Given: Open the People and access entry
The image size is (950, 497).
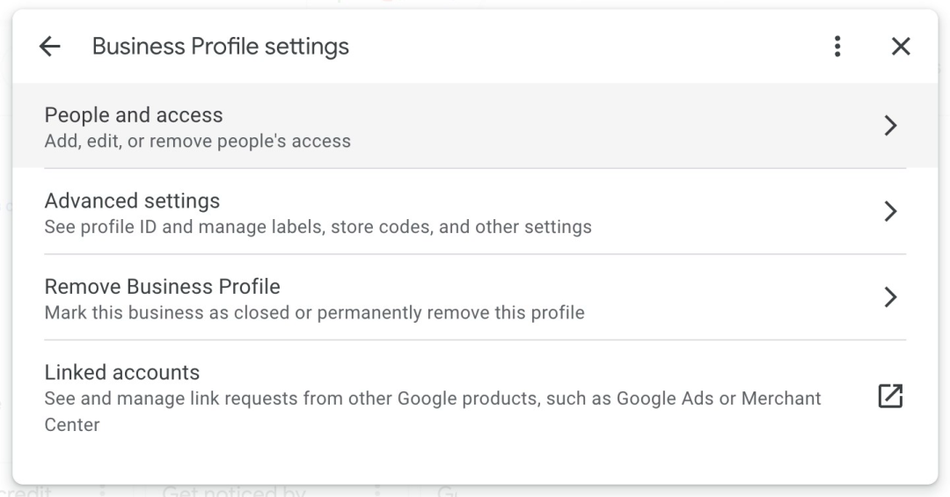Looking at the screenshot, I should [x=134, y=115].
